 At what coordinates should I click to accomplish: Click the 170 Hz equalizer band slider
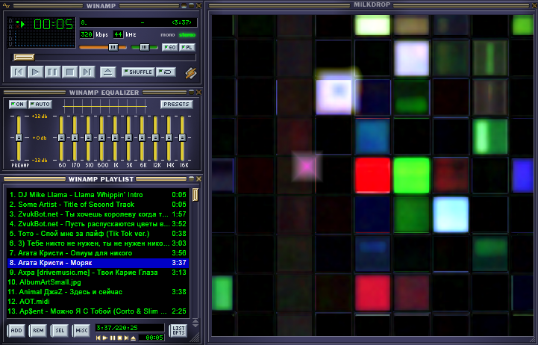click(75, 137)
